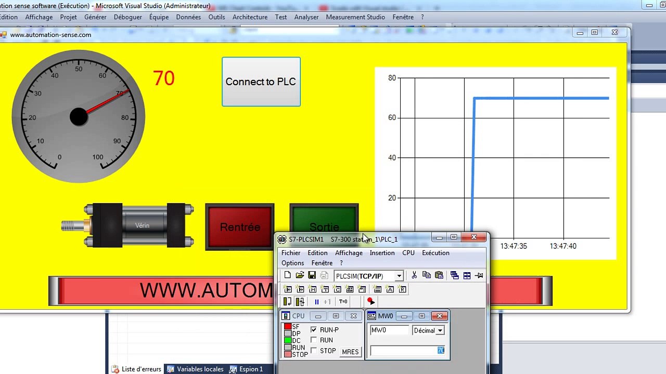Open Générer menu in Visual Studio
The image size is (666, 374).
point(95,17)
